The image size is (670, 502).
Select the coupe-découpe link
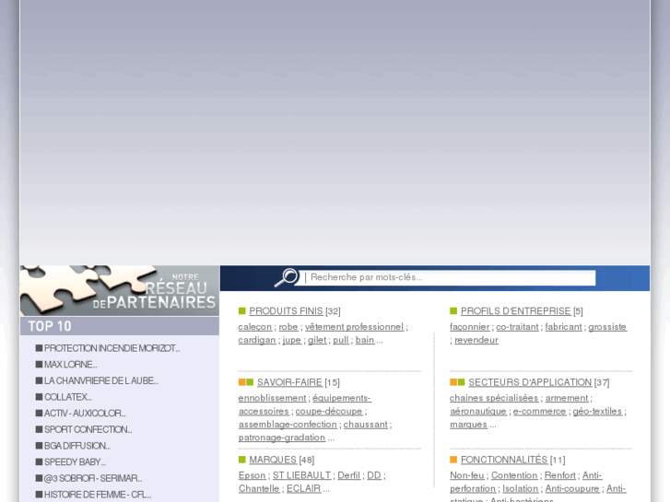coord(329,412)
